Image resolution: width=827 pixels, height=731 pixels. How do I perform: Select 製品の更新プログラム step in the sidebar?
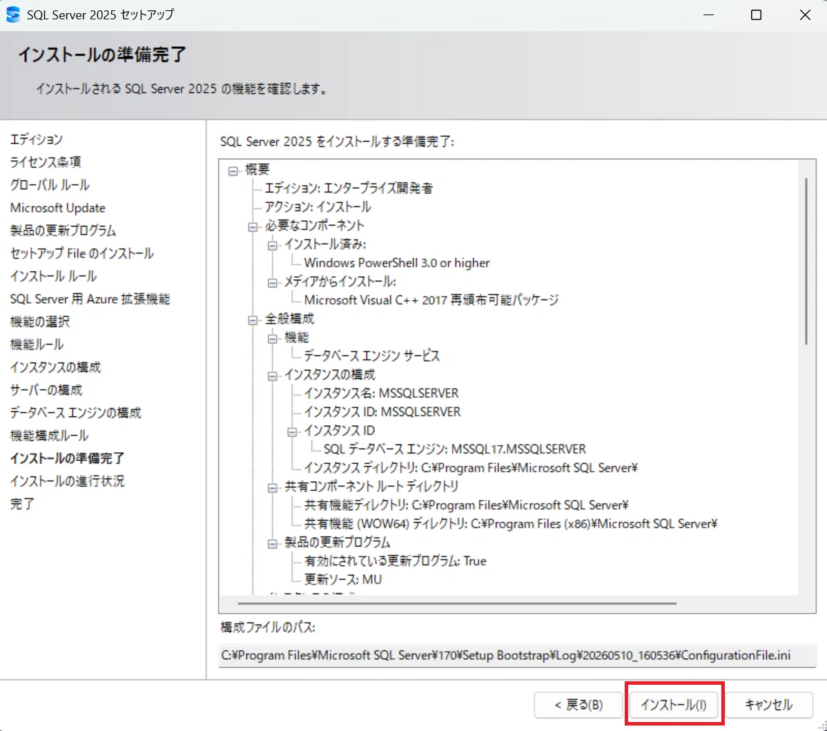pyautogui.click(x=63, y=231)
